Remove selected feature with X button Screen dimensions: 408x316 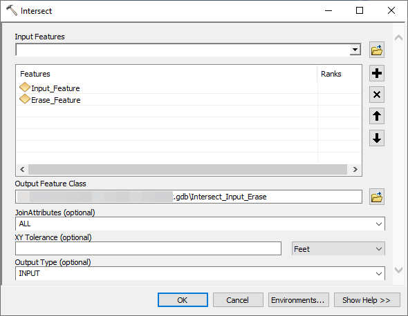click(x=376, y=95)
